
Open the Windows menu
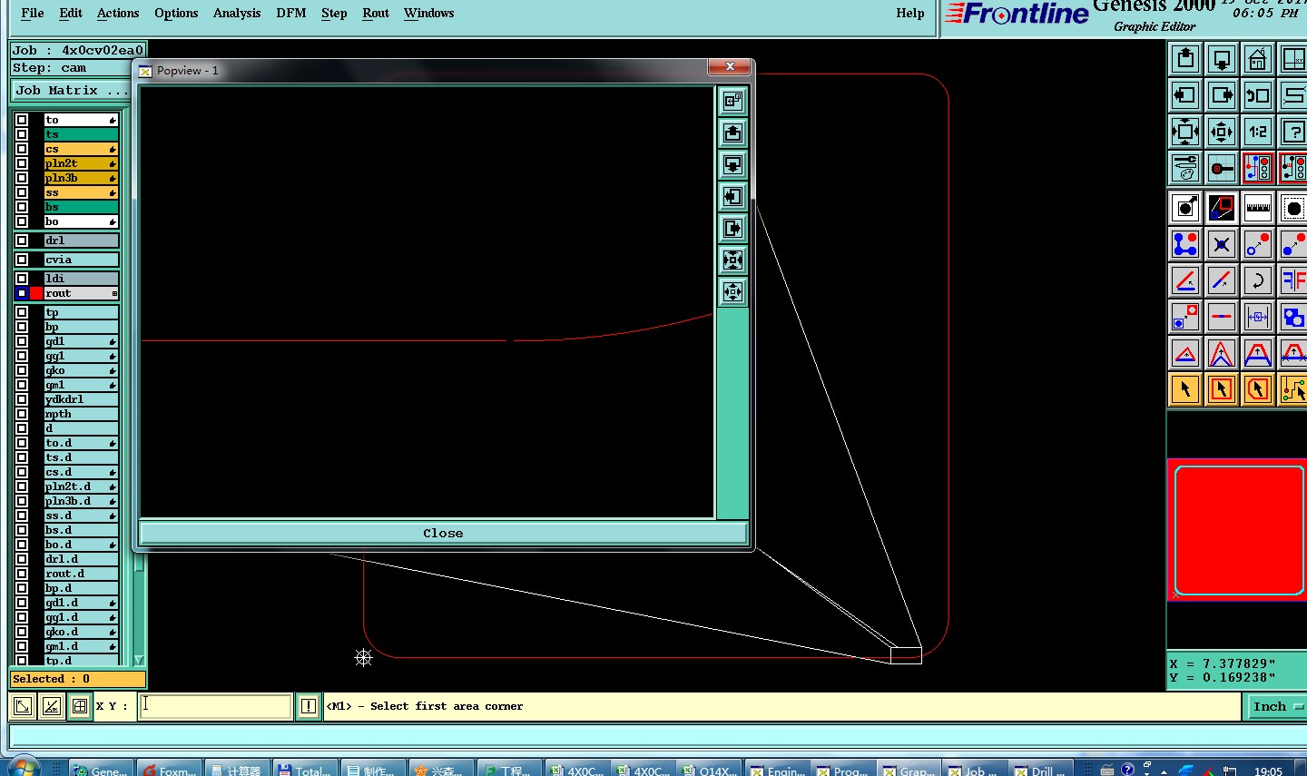[x=428, y=13]
